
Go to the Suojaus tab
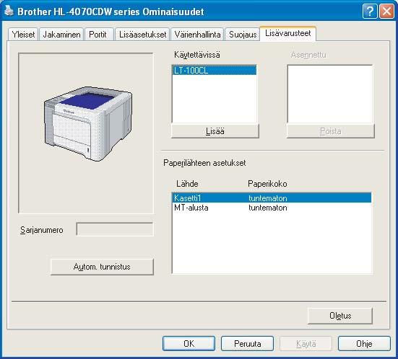click(x=243, y=34)
